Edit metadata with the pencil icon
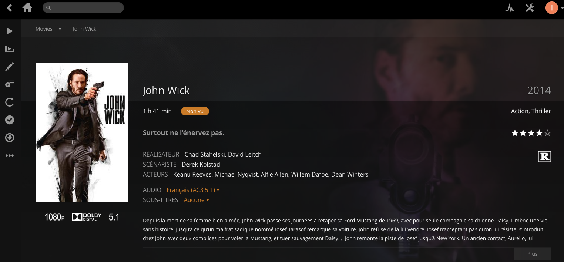Screen dimensions: 564x262 10,67
